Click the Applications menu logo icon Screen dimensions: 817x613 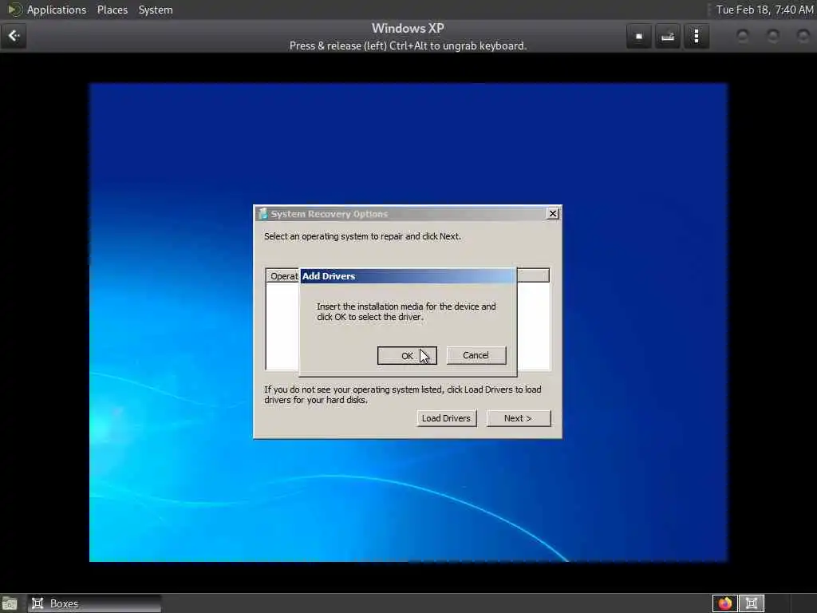coord(14,10)
